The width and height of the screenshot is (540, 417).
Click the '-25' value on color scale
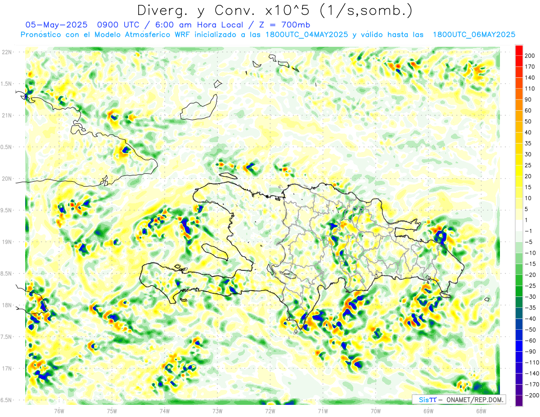pos(531,286)
